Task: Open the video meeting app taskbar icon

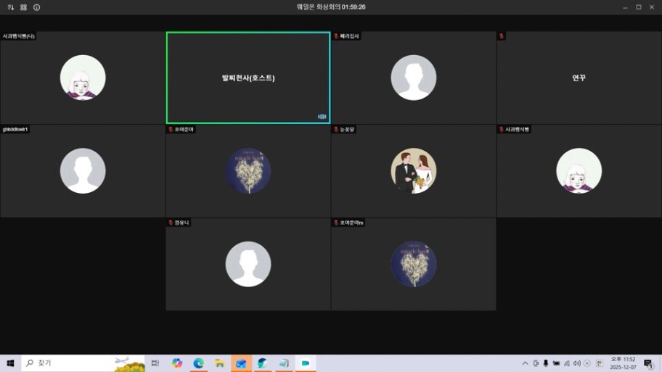Action: point(306,363)
